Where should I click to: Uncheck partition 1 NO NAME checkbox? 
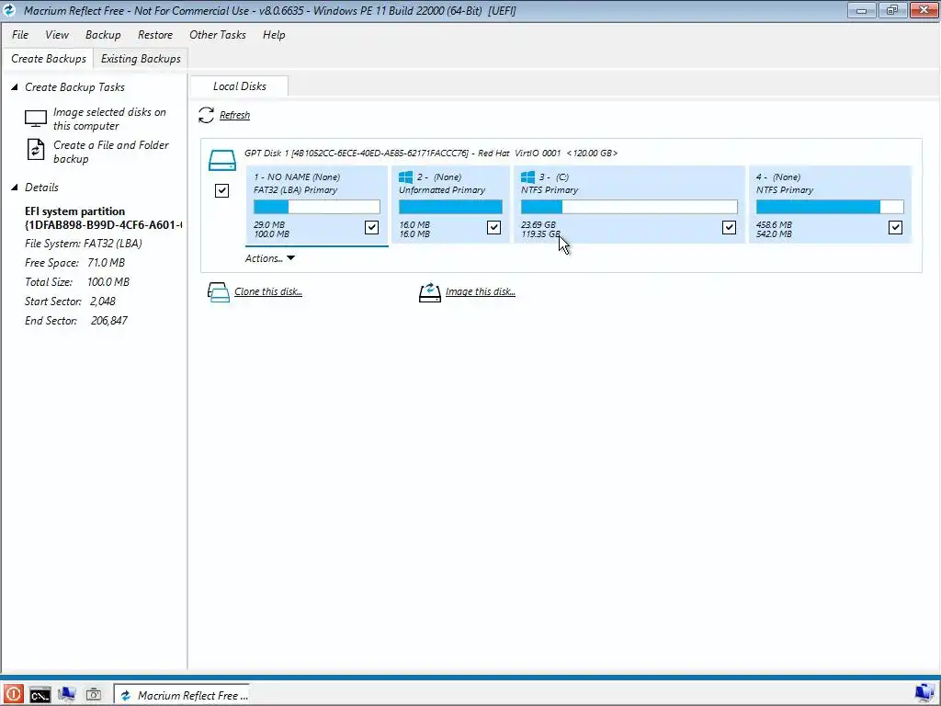pos(371,227)
